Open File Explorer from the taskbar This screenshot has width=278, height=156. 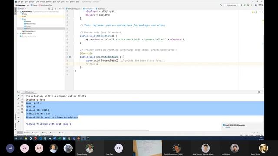tap(26, 139)
